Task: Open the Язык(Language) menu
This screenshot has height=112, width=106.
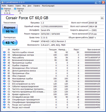Action: coord(48,6)
